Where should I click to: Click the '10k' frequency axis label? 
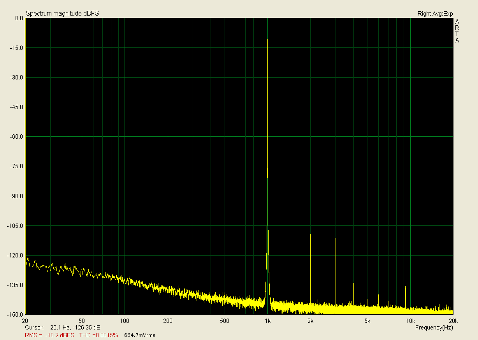point(410,321)
